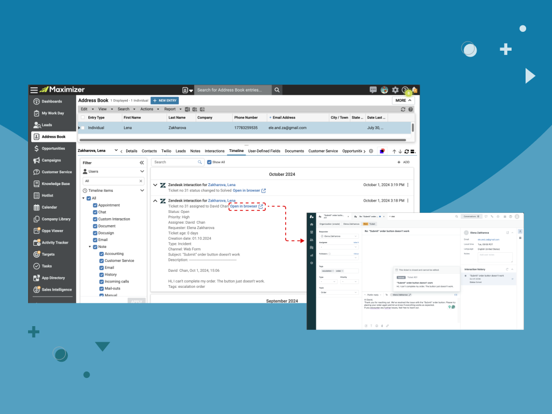This screenshot has width=552, height=414.
Task: Collapse the Timeline items section
Action: pyautogui.click(x=142, y=190)
